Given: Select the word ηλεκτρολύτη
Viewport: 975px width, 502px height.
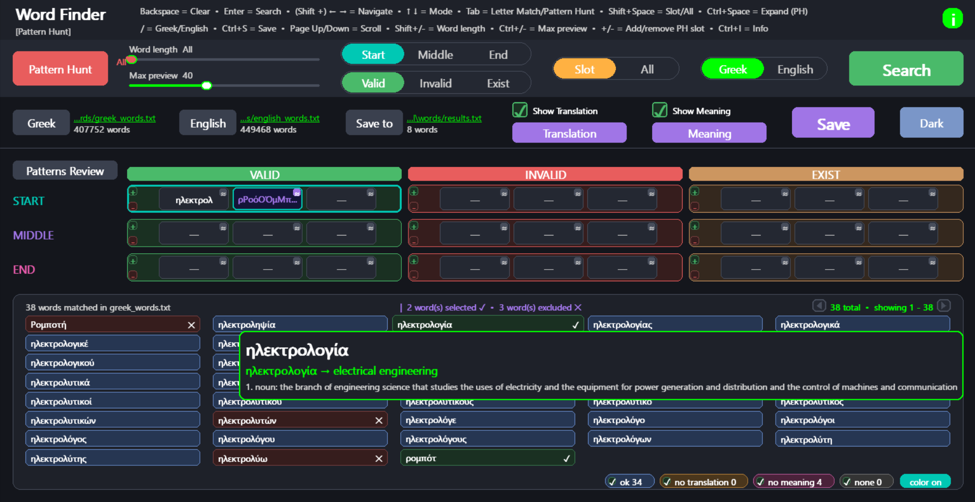Looking at the screenshot, I should tap(862, 439).
